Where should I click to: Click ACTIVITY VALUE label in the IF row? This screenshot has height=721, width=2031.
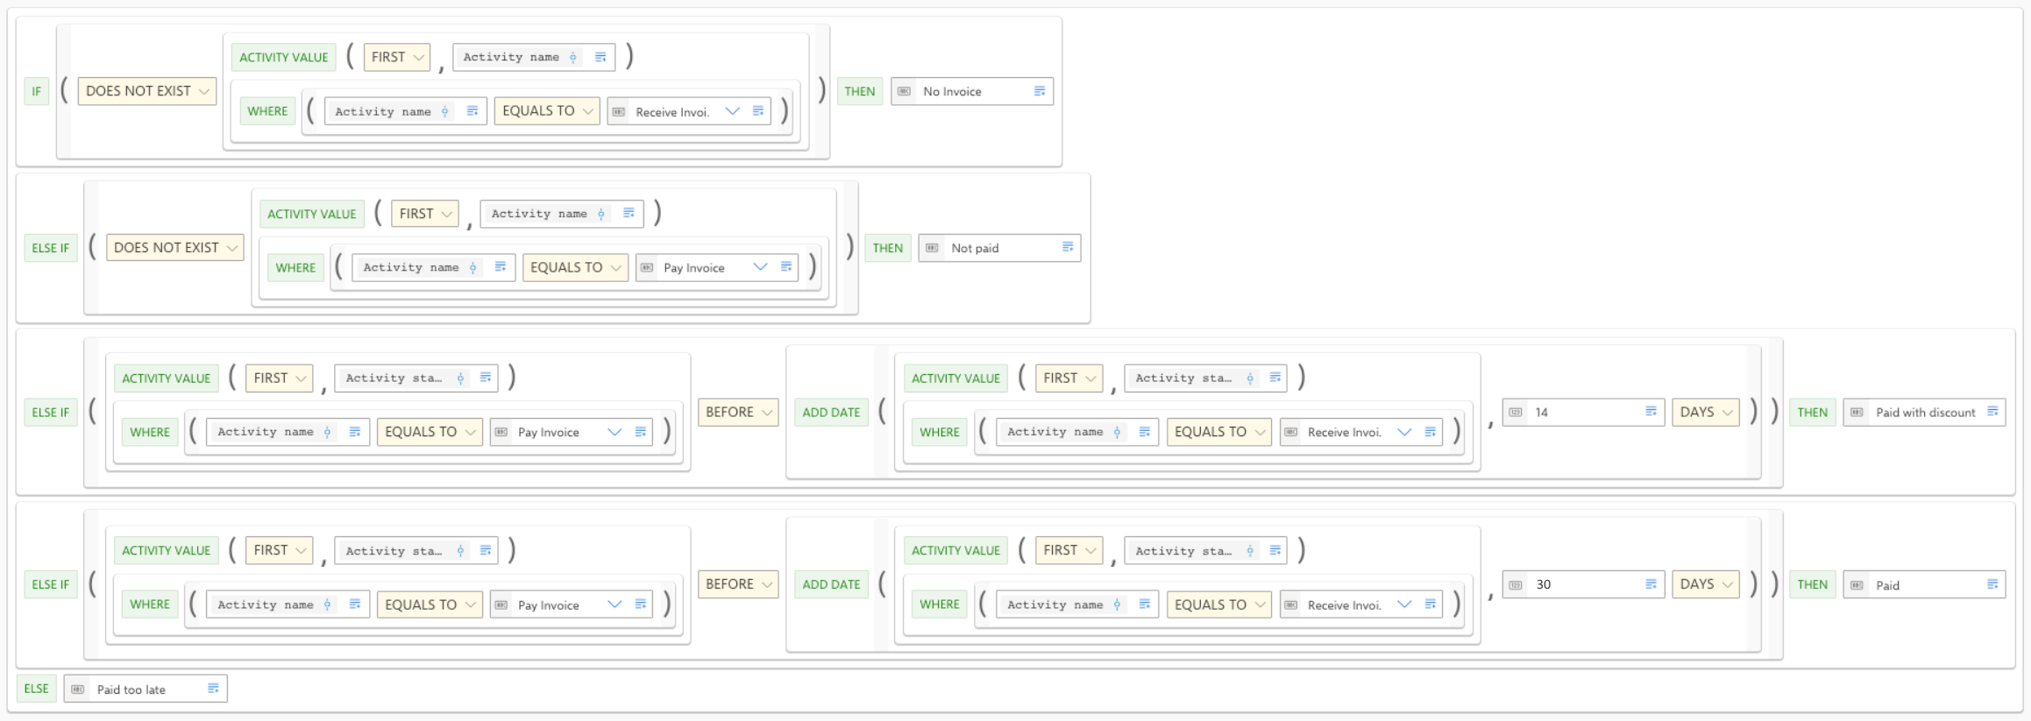[284, 58]
